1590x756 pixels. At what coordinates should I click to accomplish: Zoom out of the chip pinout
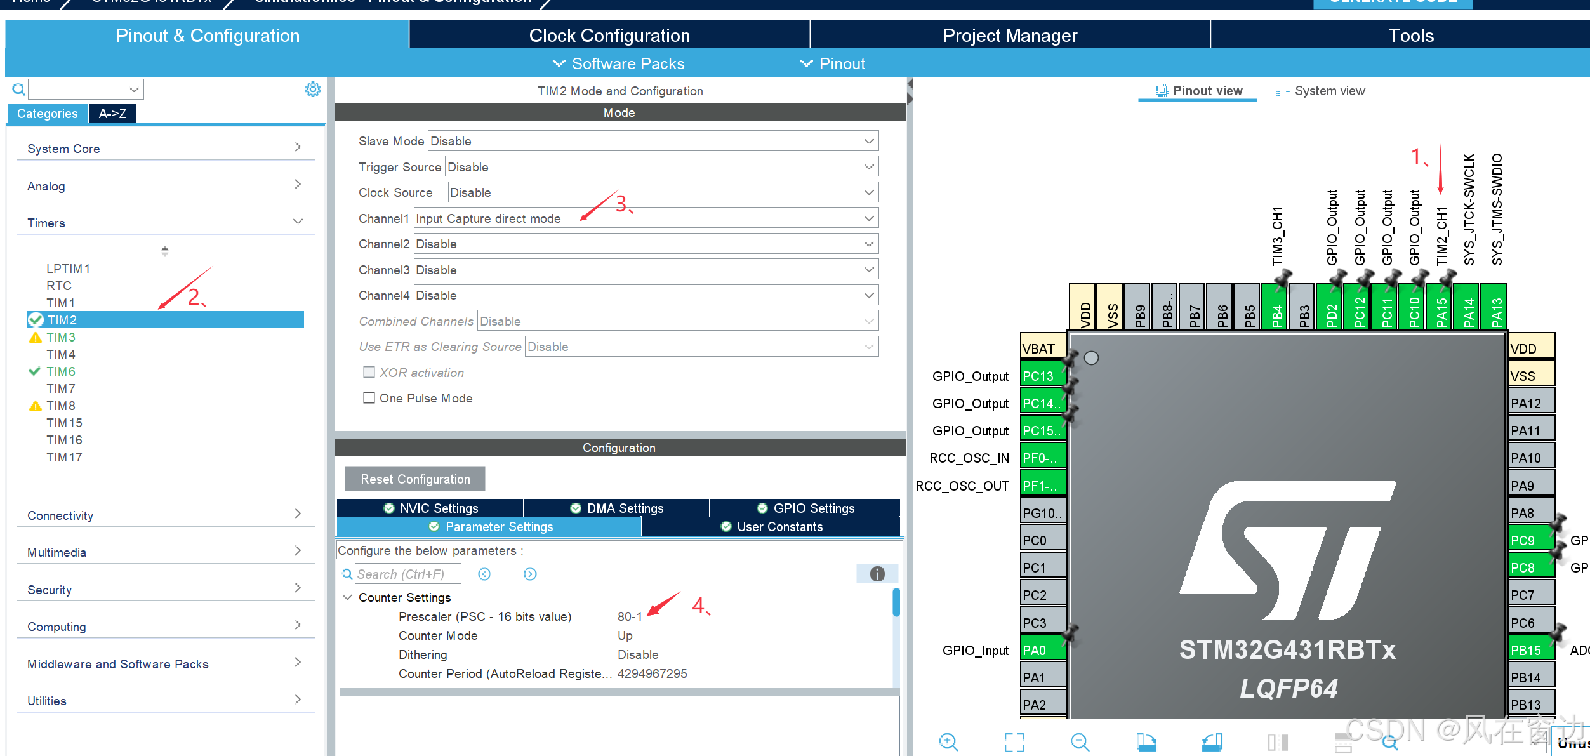pyautogui.click(x=1080, y=741)
